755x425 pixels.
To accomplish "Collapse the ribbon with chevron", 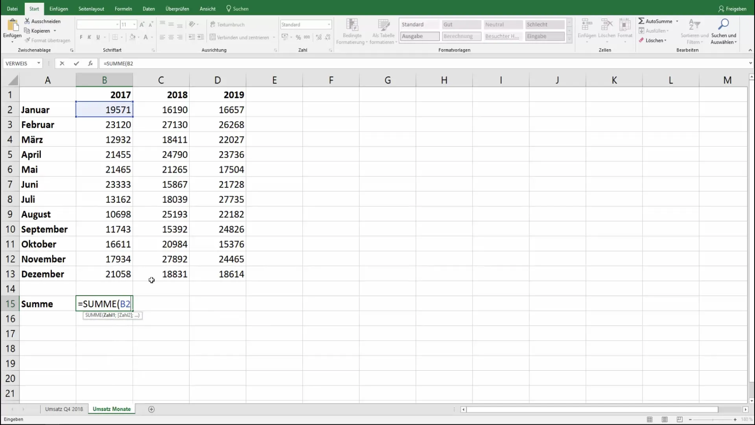I will (x=750, y=50).
